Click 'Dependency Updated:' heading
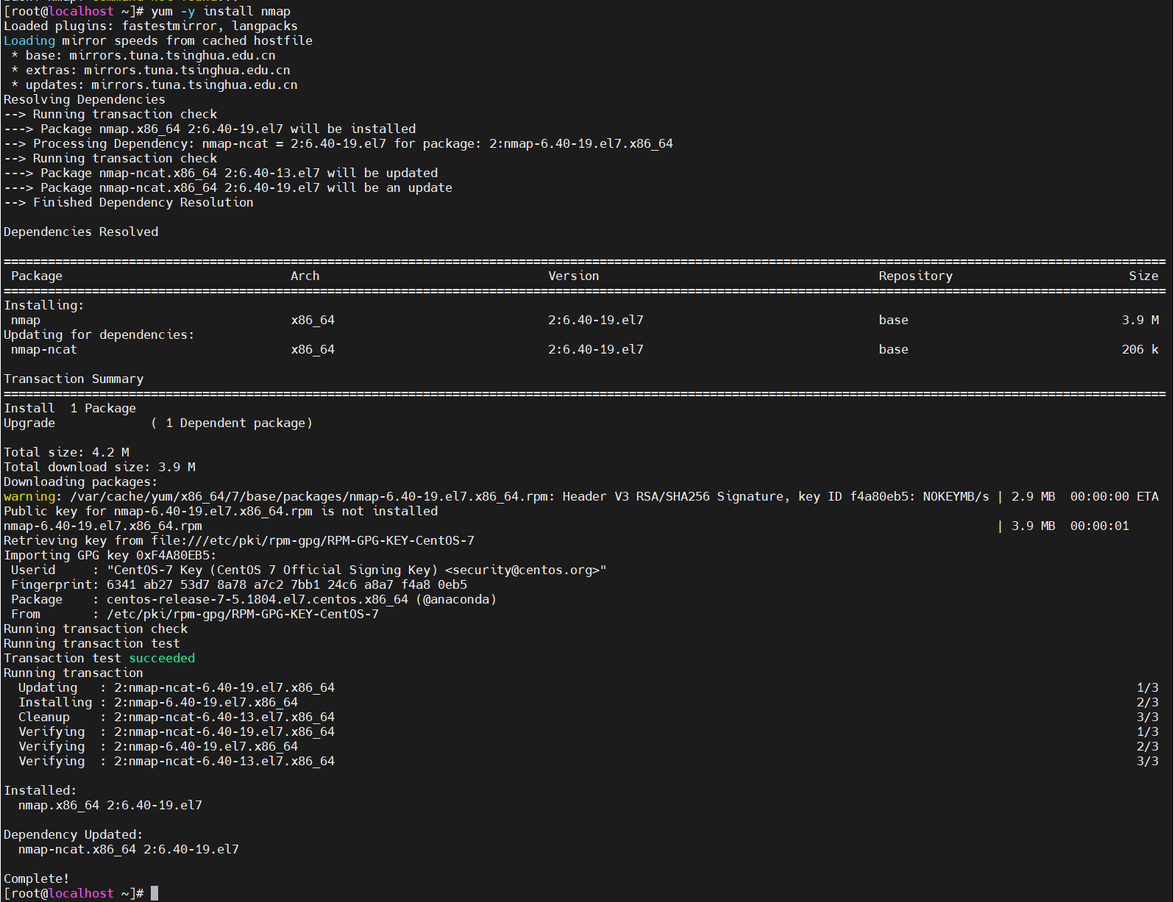The width and height of the screenshot is (1174, 902). [74, 834]
